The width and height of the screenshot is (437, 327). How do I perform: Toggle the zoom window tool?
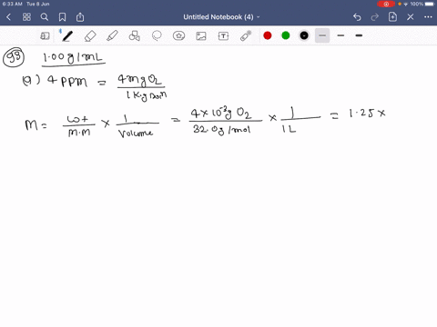pos(45,36)
